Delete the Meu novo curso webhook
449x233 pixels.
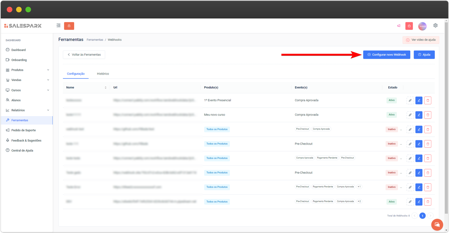pos(428,115)
